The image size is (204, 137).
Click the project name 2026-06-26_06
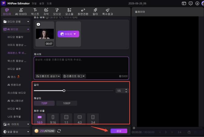pyautogui.click(x=137, y=4)
